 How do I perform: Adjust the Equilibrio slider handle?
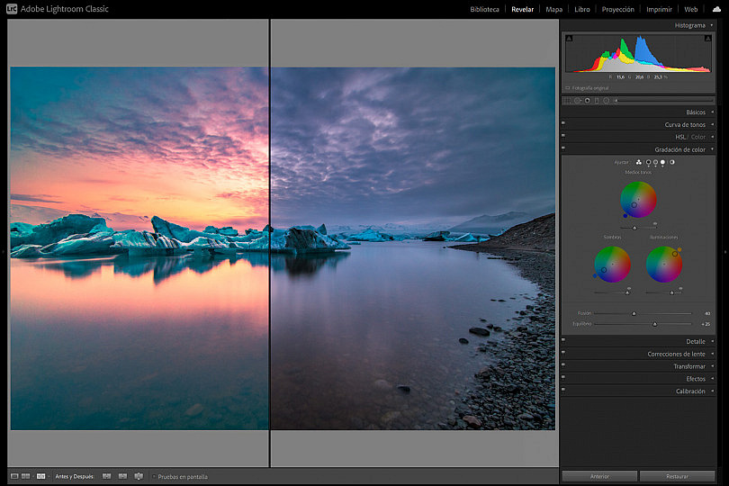[x=654, y=324]
